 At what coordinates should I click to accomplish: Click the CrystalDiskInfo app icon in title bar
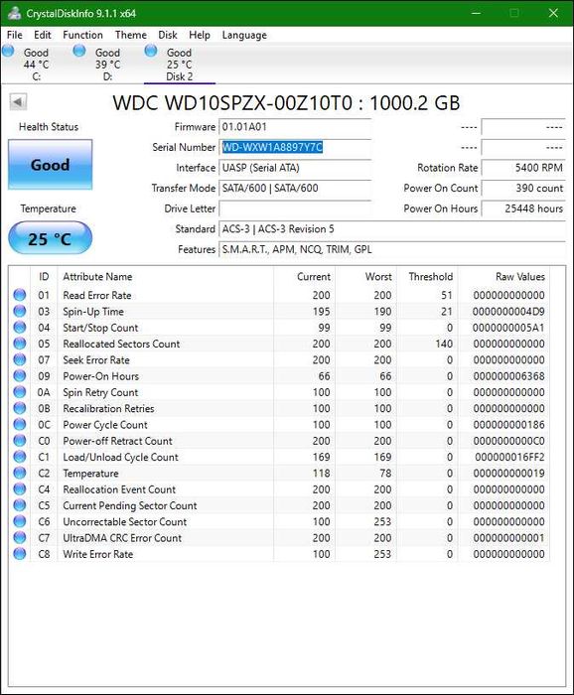(x=14, y=13)
